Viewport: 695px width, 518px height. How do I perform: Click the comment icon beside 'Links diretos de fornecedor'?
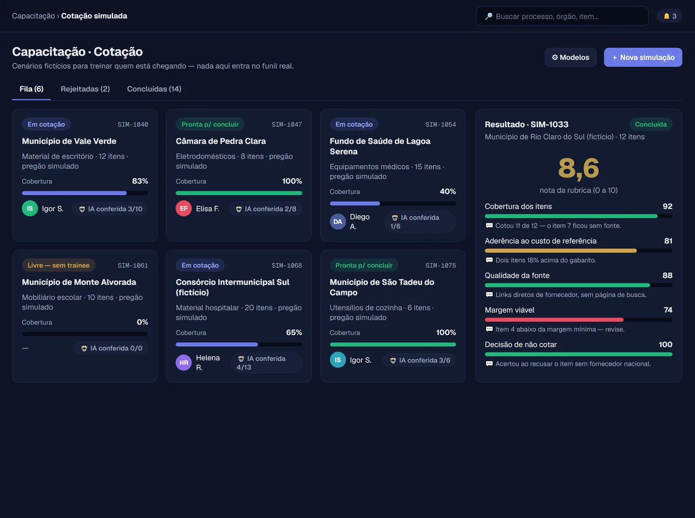click(x=489, y=295)
